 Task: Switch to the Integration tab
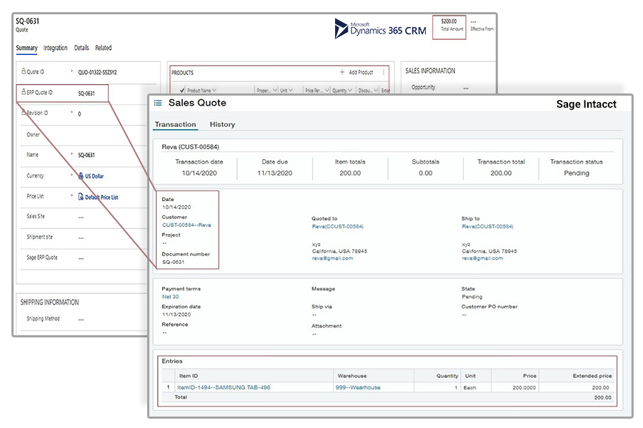click(x=55, y=48)
